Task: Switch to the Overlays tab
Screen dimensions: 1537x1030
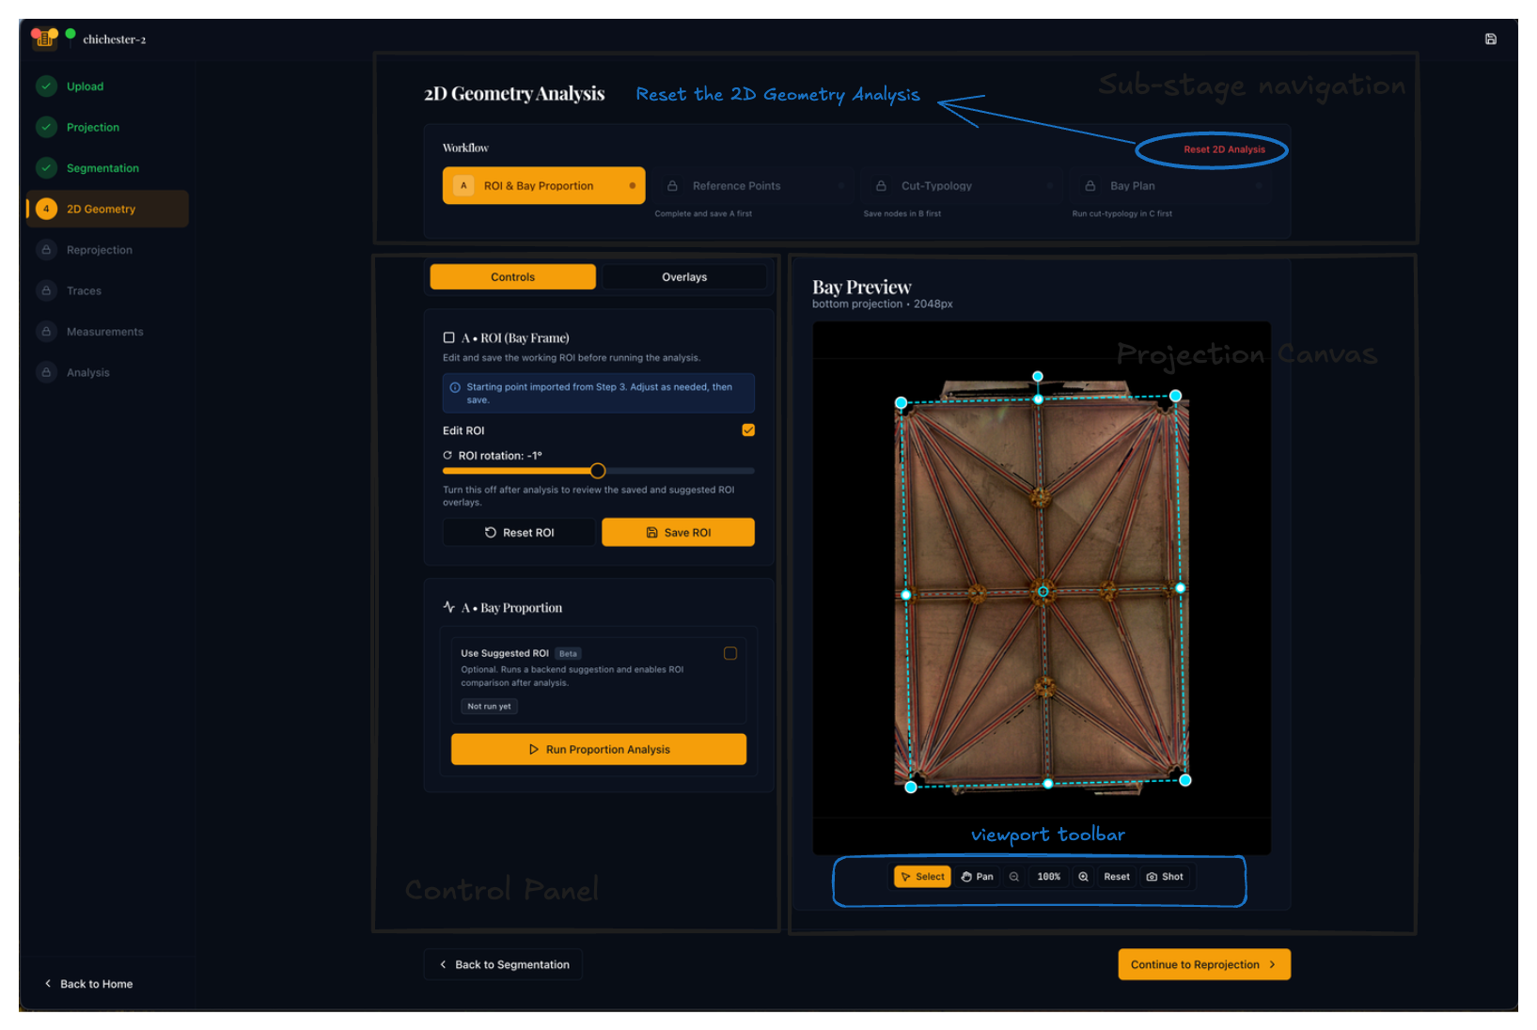Action: point(683,277)
